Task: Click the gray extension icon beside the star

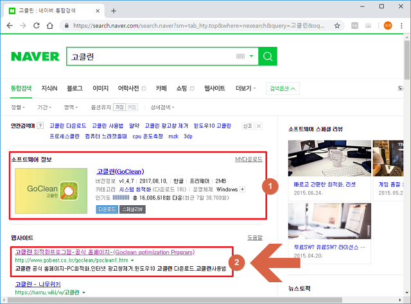Action: [354, 26]
